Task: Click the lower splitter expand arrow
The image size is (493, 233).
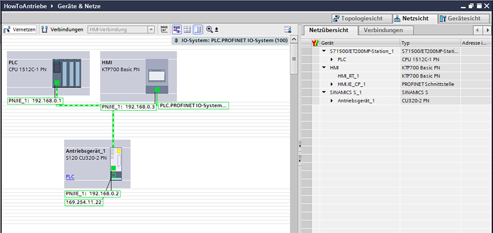Action: [x=300, y=160]
